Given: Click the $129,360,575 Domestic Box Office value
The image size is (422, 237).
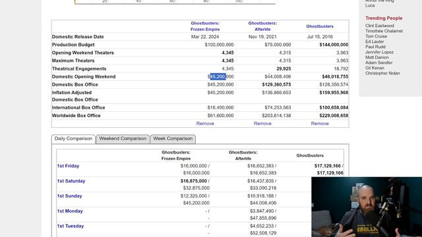Looking at the screenshot, I should (276, 85).
